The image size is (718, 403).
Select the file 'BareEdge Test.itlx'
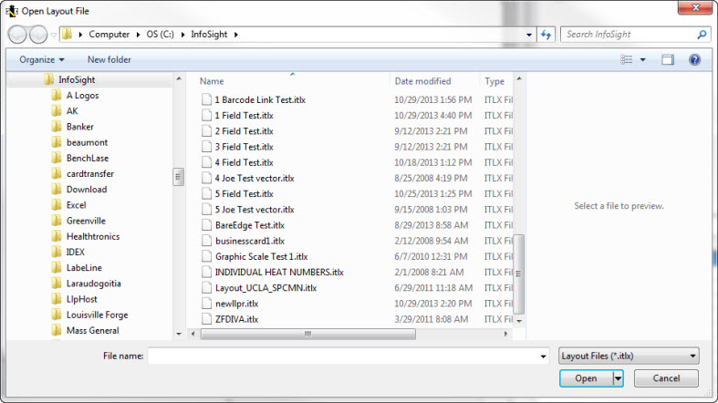pyautogui.click(x=250, y=225)
